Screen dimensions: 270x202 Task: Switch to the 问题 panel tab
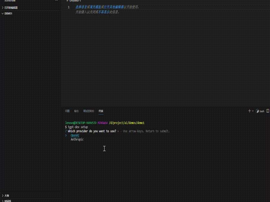click(67, 111)
